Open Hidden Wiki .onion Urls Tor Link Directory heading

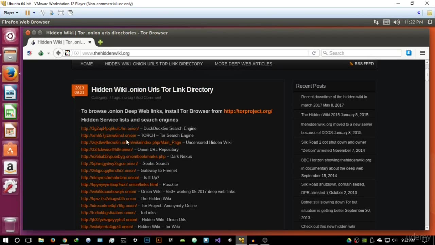[152, 89]
